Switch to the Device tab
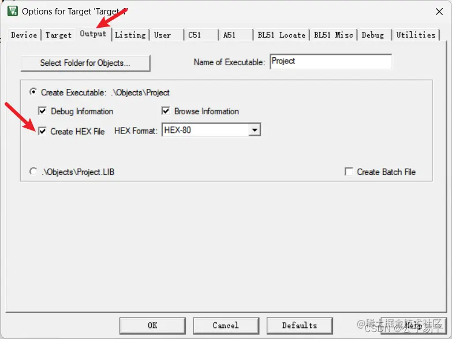Image resolution: width=452 pixels, height=339 pixels. click(24, 35)
